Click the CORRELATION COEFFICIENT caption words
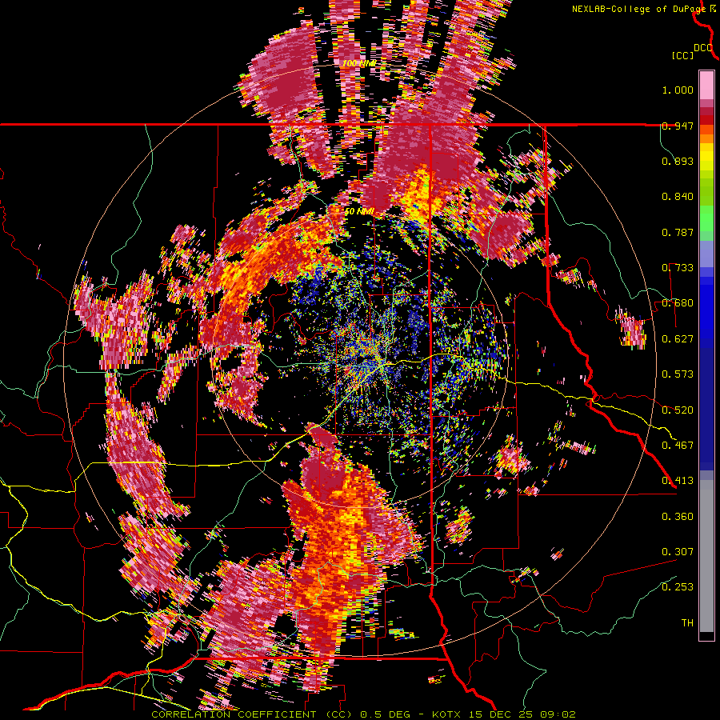This screenshot has height=720, width=720. (234, 714)
